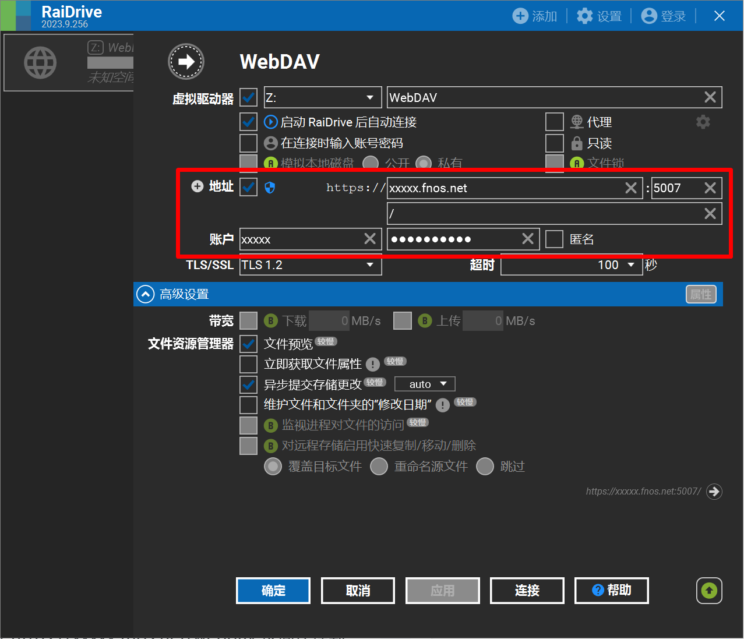Close the RaiDrive window

720,16
